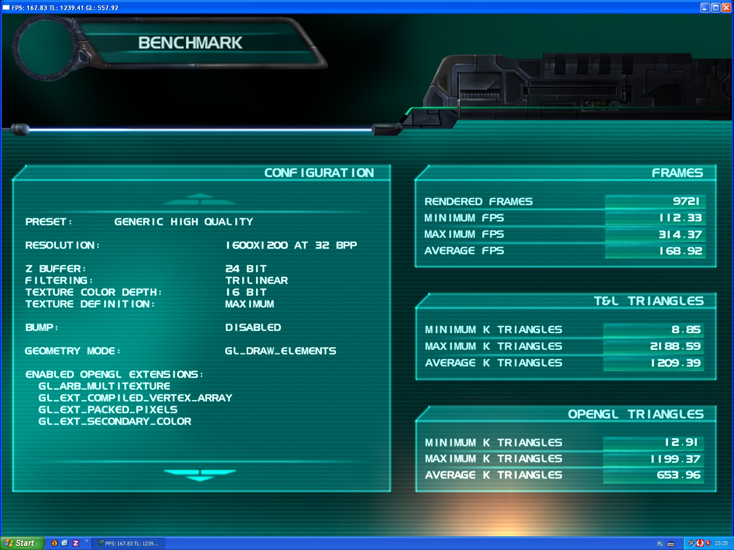The image size is (734, 550).
Task: Select the FPS benchmark taskbar button
Action: [x=129, y=544]
